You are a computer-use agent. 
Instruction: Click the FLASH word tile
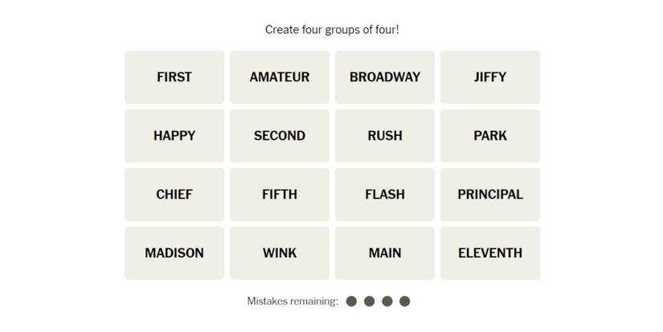pos(385,195)
